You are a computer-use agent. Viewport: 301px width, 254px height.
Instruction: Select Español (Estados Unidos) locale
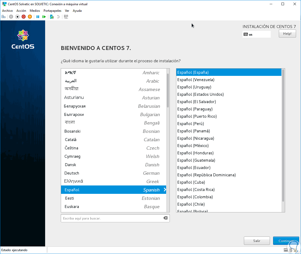[x=229, y=94]
